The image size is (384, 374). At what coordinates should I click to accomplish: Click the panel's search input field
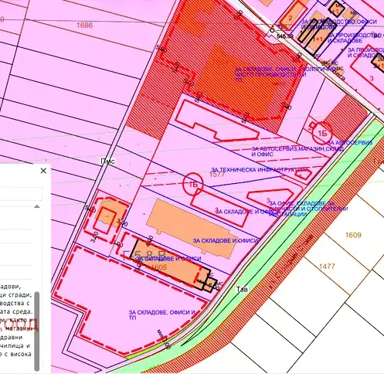pos(21,194)
